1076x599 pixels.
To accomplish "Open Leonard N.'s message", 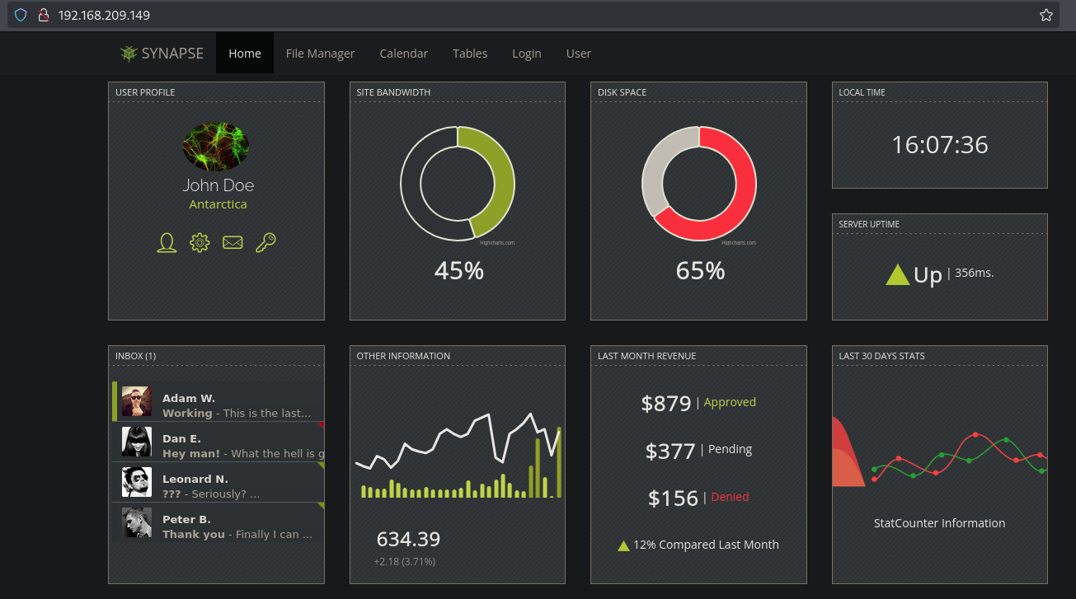I will (235, 486).
